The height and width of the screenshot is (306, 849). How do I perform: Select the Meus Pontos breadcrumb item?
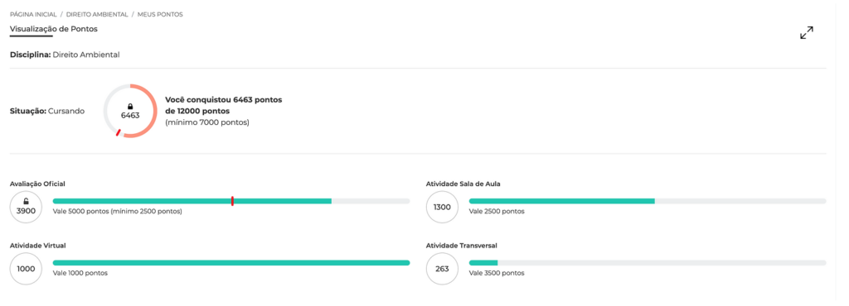coord(160,15)
